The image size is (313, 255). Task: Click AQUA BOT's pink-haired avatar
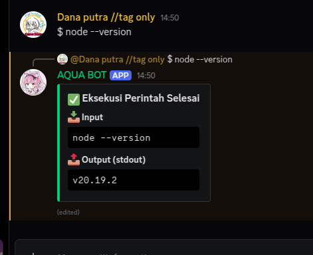(x=33, y=82)
